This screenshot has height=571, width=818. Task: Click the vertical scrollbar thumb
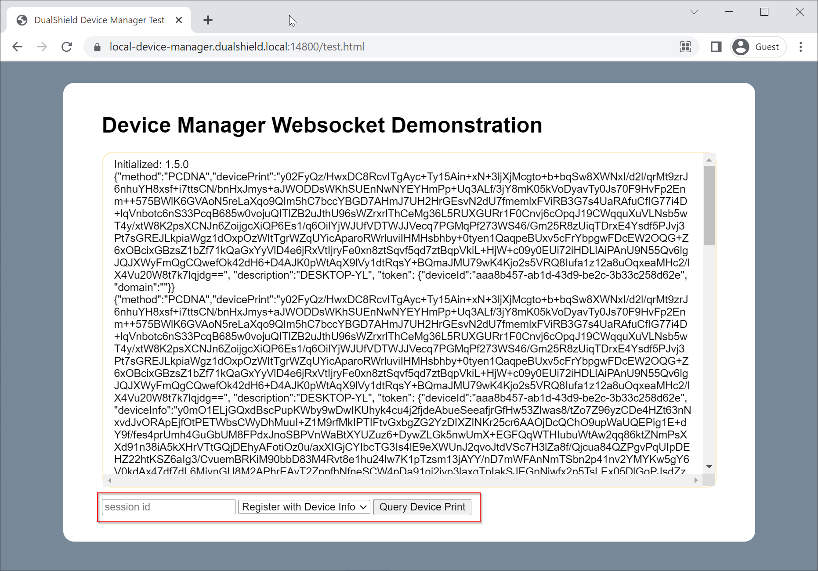click(x=709, y=205)
